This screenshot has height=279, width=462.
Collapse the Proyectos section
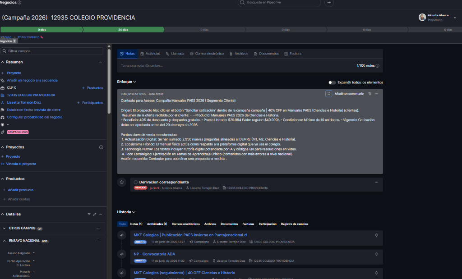tap(2, 147)
